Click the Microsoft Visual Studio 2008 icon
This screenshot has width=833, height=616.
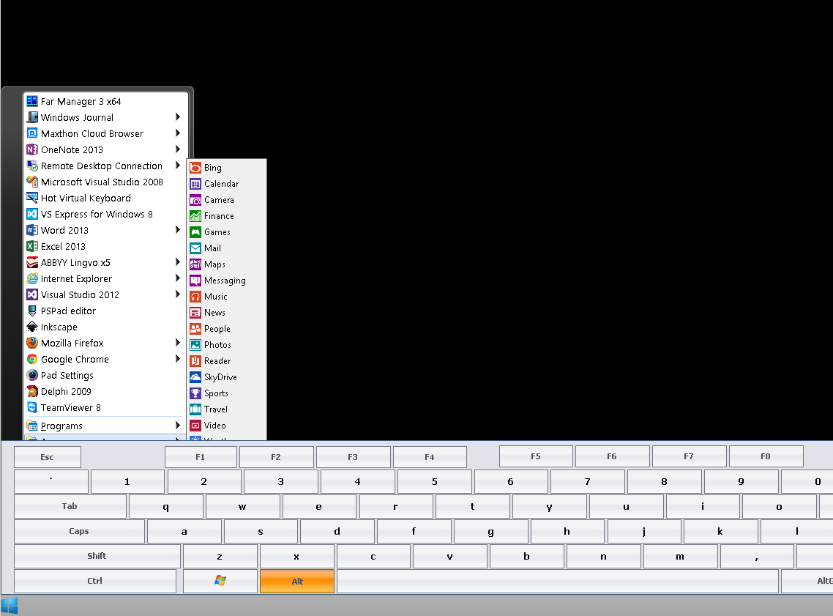pyautogui.click(x=32, y=182)
